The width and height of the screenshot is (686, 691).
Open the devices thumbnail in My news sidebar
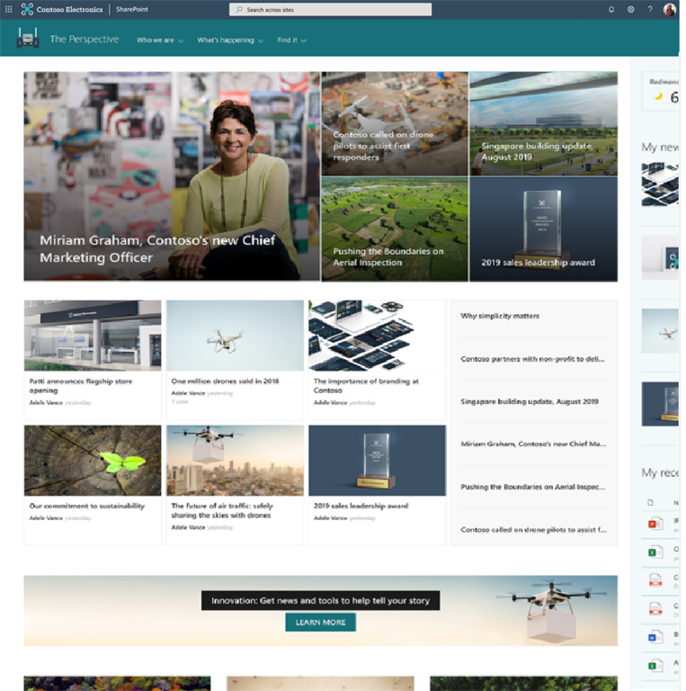660,184
